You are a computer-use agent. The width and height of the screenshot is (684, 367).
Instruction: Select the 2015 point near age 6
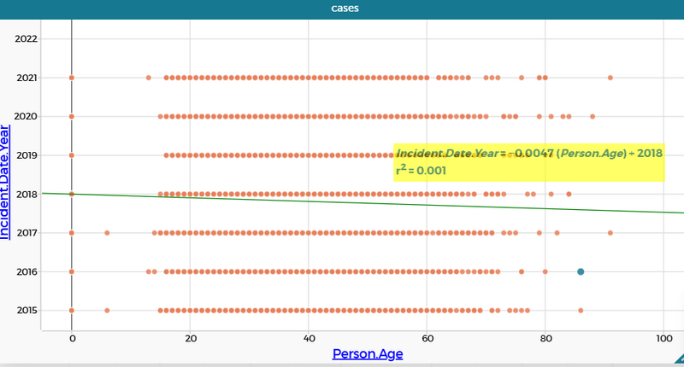107,311
